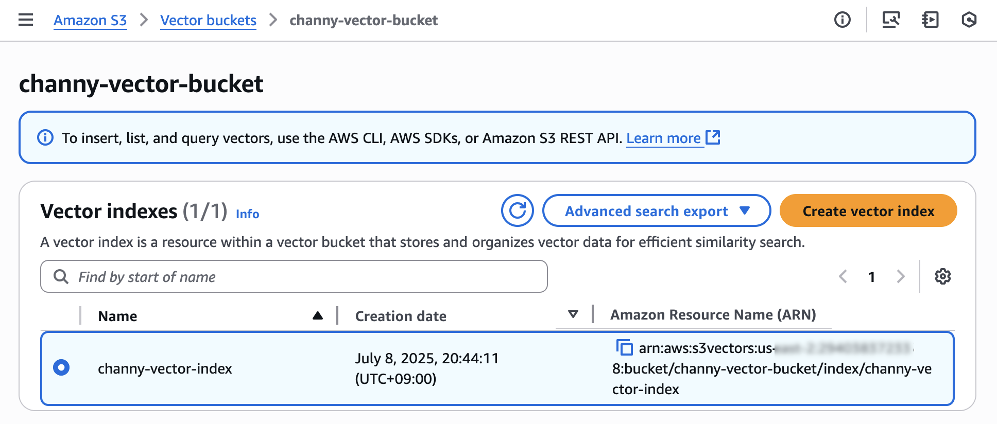The height and width of the screenshot is (424, 997).
Task: Navigate to Vector buckets breadcrumb
Action: pyautogui.click(x=208, y=21)
